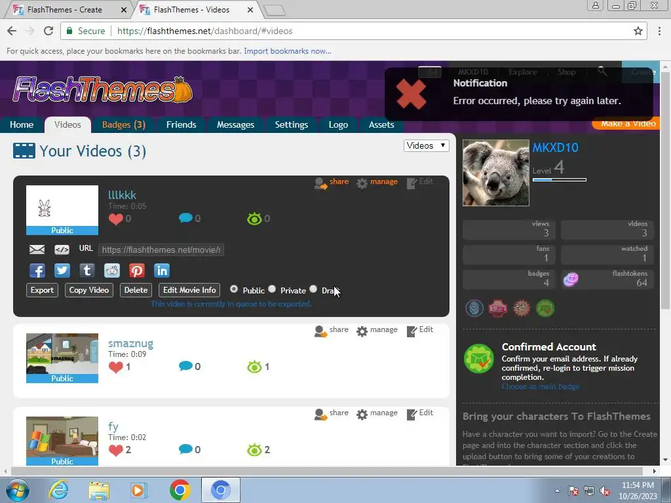Go to the Home tab
This screenshot has height=503, width=671.
pyautogui.click(x=22, y=124)
